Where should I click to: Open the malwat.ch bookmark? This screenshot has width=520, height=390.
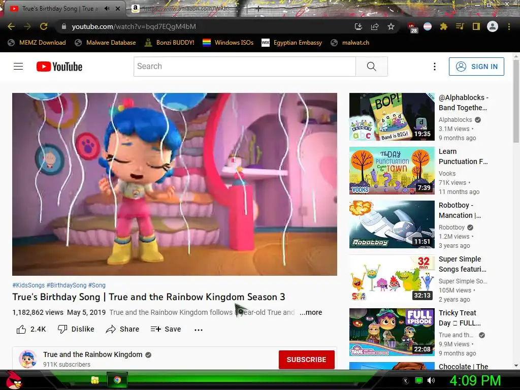[349, 43]
